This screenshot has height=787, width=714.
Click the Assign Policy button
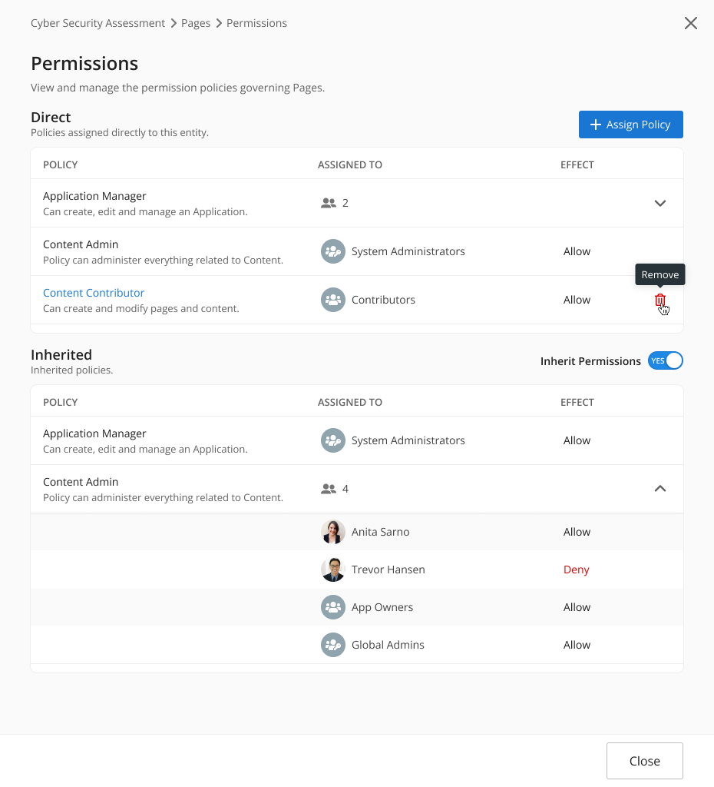[x=631, y=125]
